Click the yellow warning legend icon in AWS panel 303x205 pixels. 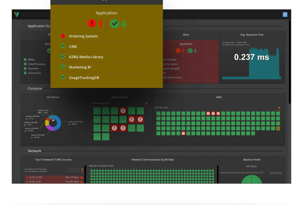coord(279,108)
